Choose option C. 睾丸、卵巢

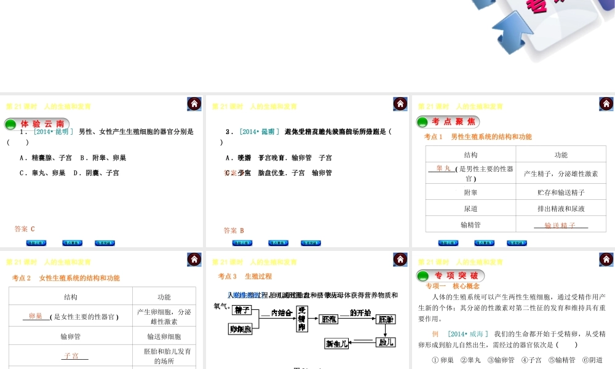42,173
